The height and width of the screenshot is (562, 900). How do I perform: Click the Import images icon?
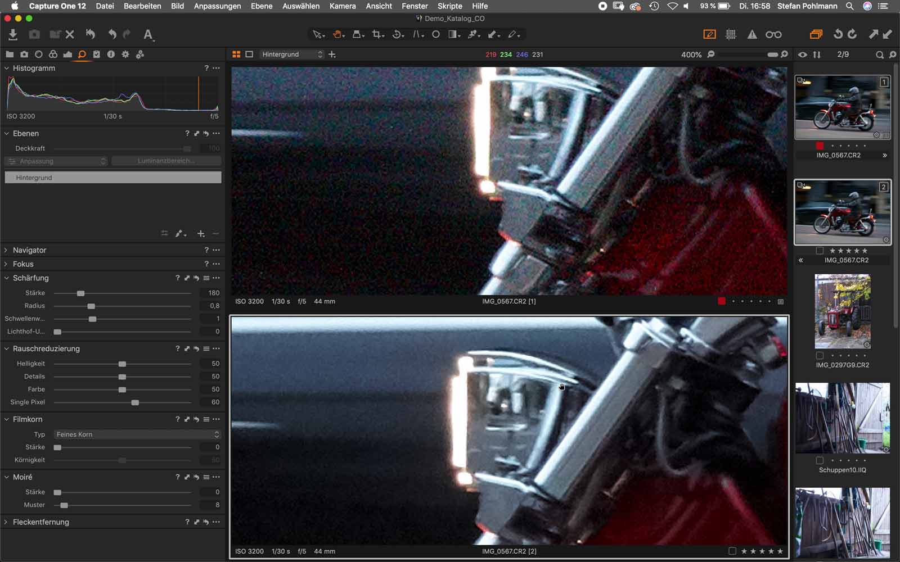point(12,34)
